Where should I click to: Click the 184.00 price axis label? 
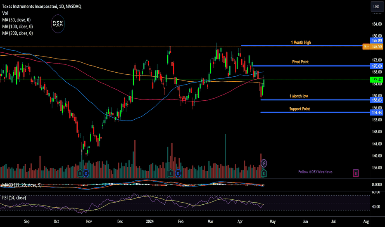[x=377, y=24]
